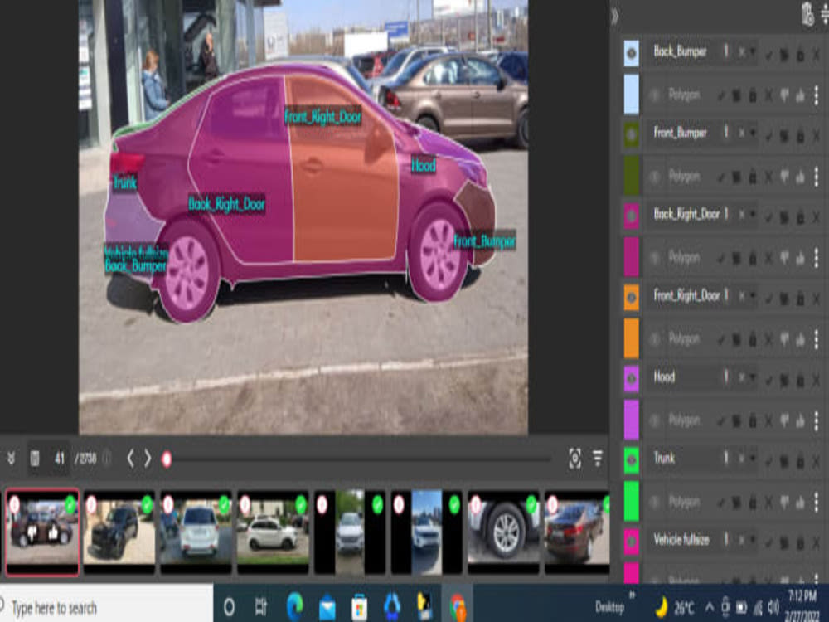Lock the Front_Bumper polygon
829x622 pixels.
(753, 177)
